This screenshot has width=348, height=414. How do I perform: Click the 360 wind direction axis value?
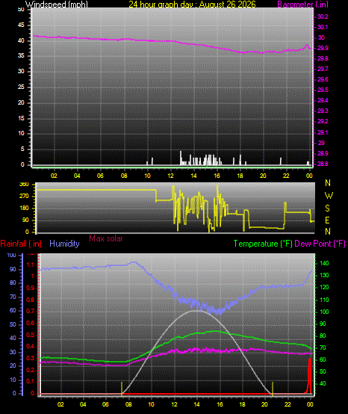(24, 185)
